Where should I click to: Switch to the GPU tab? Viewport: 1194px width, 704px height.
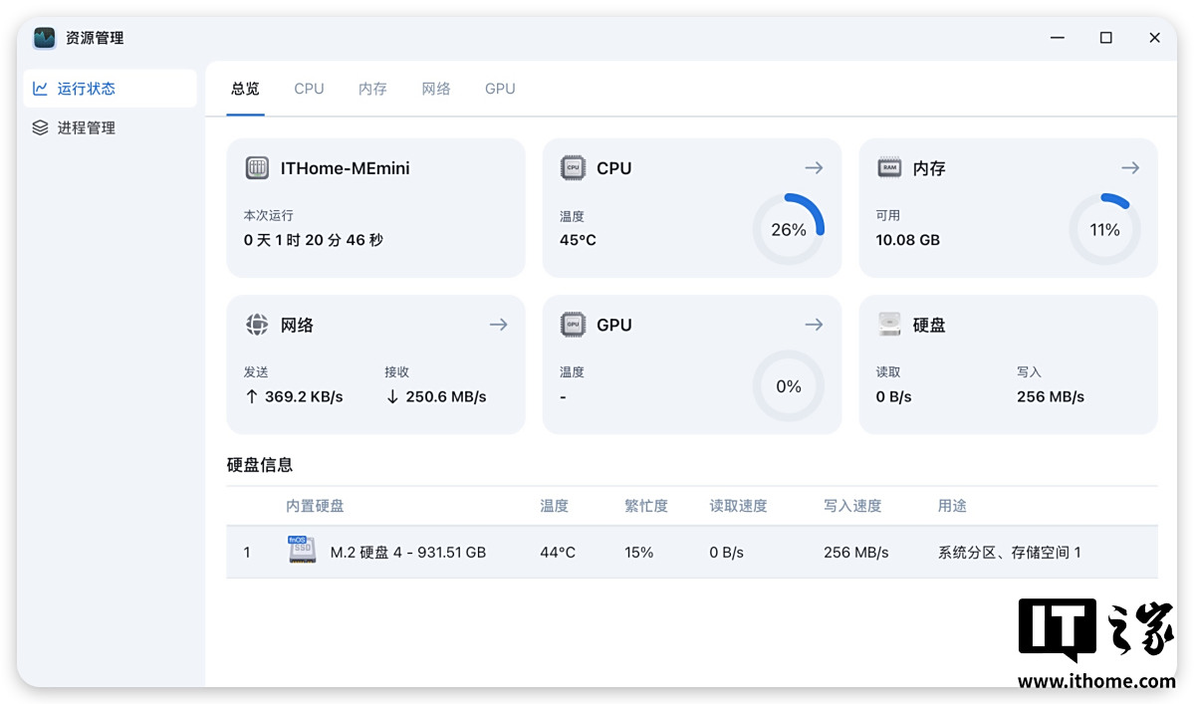500,89
